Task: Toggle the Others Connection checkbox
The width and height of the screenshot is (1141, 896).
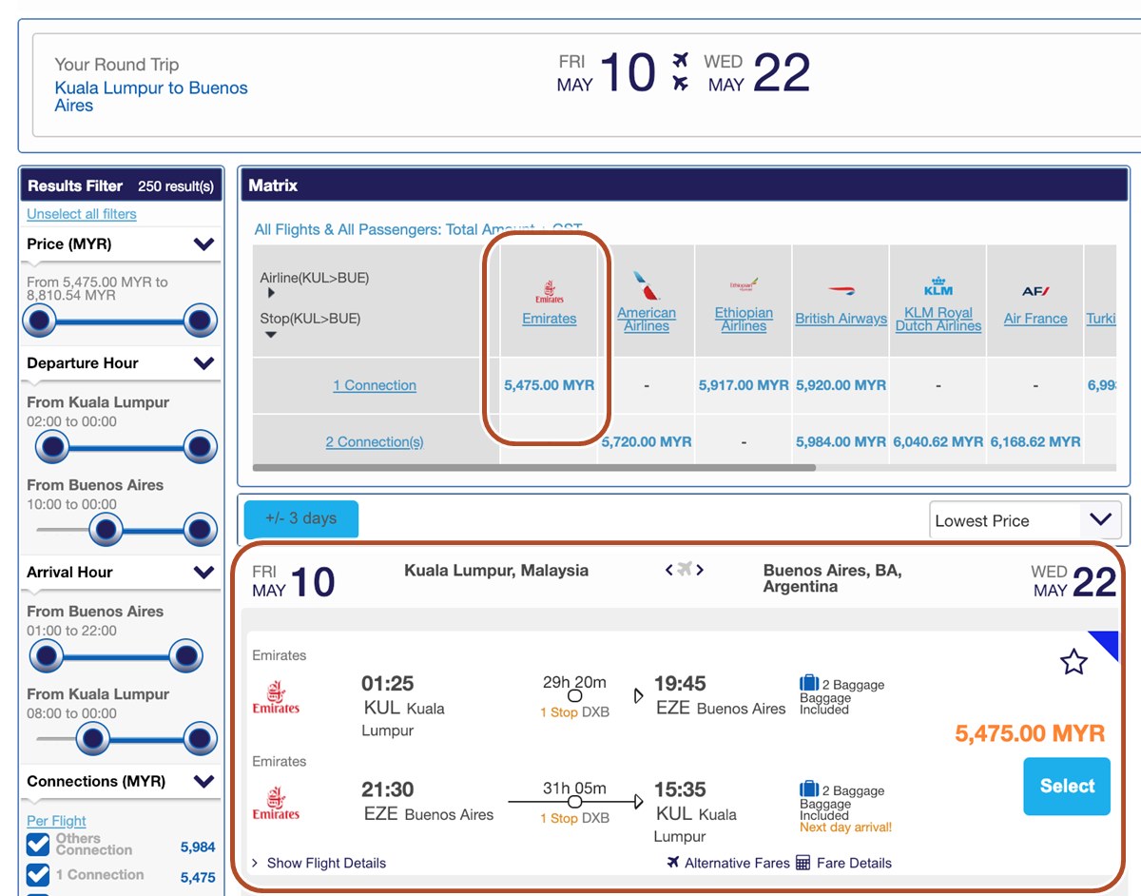Action: [x=38, y=845]
